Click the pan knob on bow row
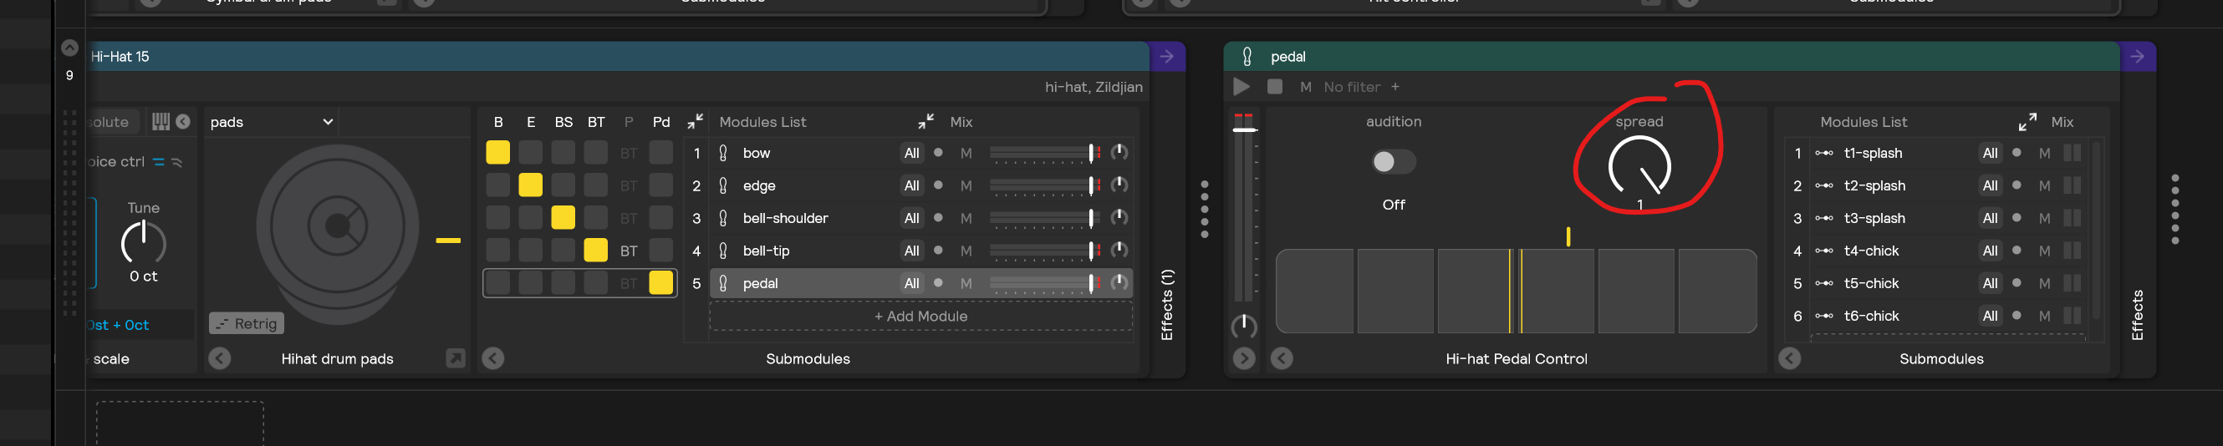Screen dimensions: 2223x446 click(1119, 153)
